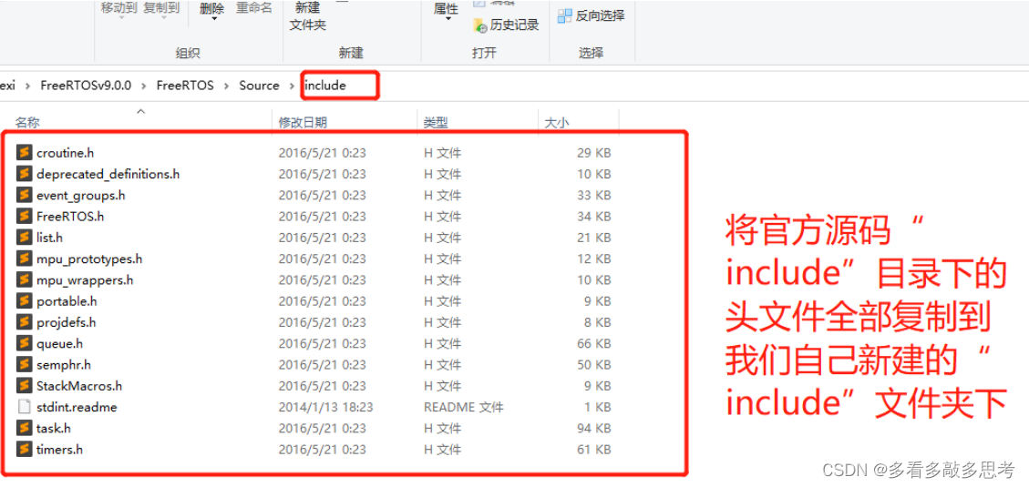Select the task.h file name
This screenshot has width=1029, height=487.
54,429
